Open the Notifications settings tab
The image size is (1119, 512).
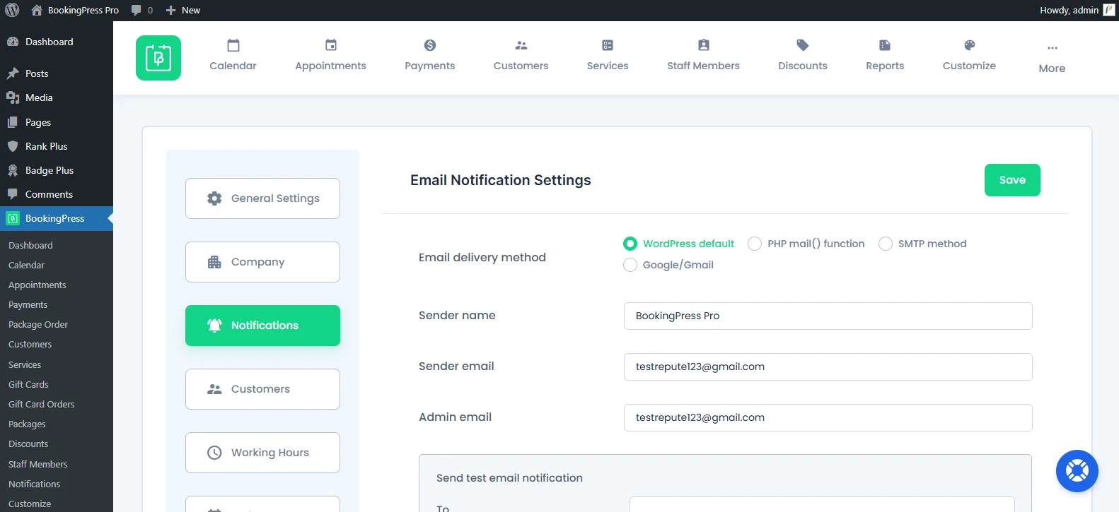click(262, 326)
